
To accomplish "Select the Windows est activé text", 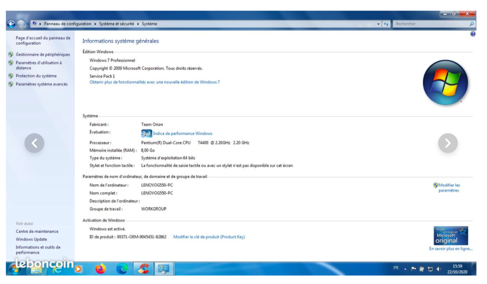I will (x=107, y=229).
